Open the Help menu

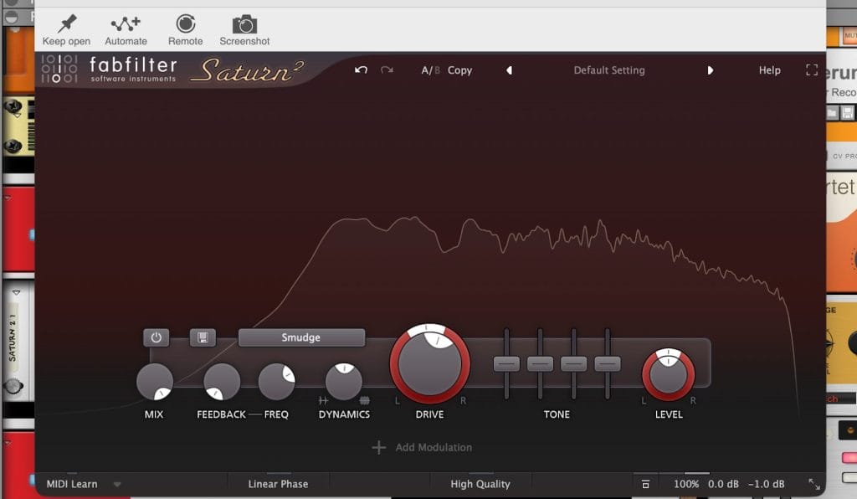pyautogui.click(x=769, y=70)
